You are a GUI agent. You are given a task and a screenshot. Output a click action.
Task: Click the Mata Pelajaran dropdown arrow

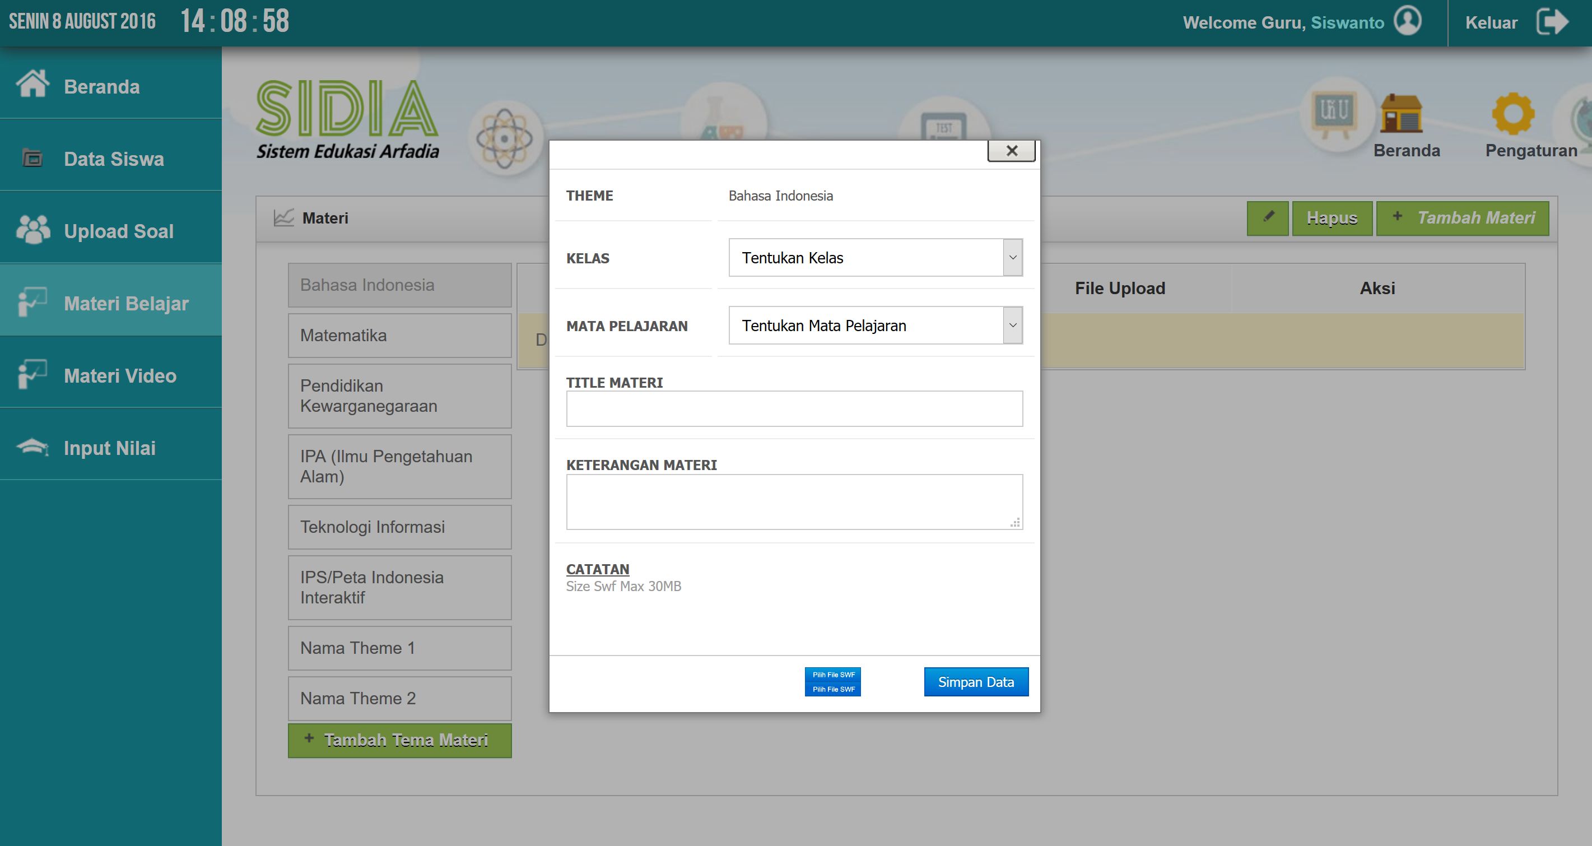pyautogui.click(x=1012, y=326)
